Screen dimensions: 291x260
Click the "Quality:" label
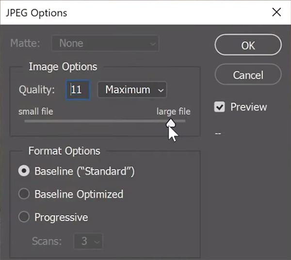coord(37,90)
